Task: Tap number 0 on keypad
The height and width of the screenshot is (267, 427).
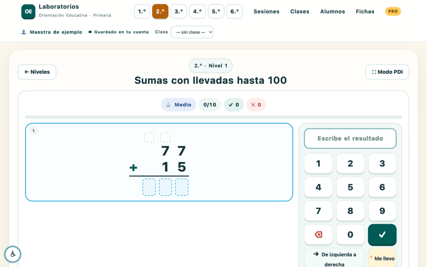Action: coord(350,235)
